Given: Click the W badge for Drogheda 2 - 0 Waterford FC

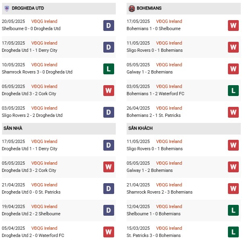Looking at the screenshot, I should (109, 232).
